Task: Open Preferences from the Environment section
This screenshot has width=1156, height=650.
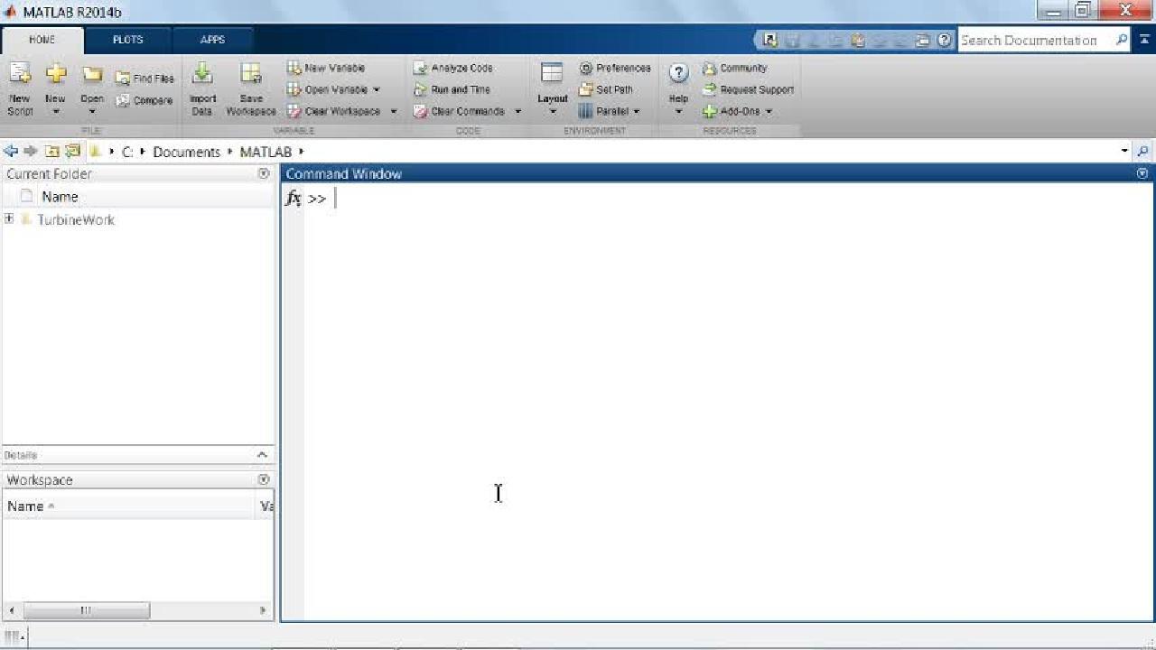Action: pyautogui.click(x=615, y=68)
